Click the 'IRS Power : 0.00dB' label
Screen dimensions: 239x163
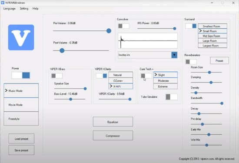[148, 23]
